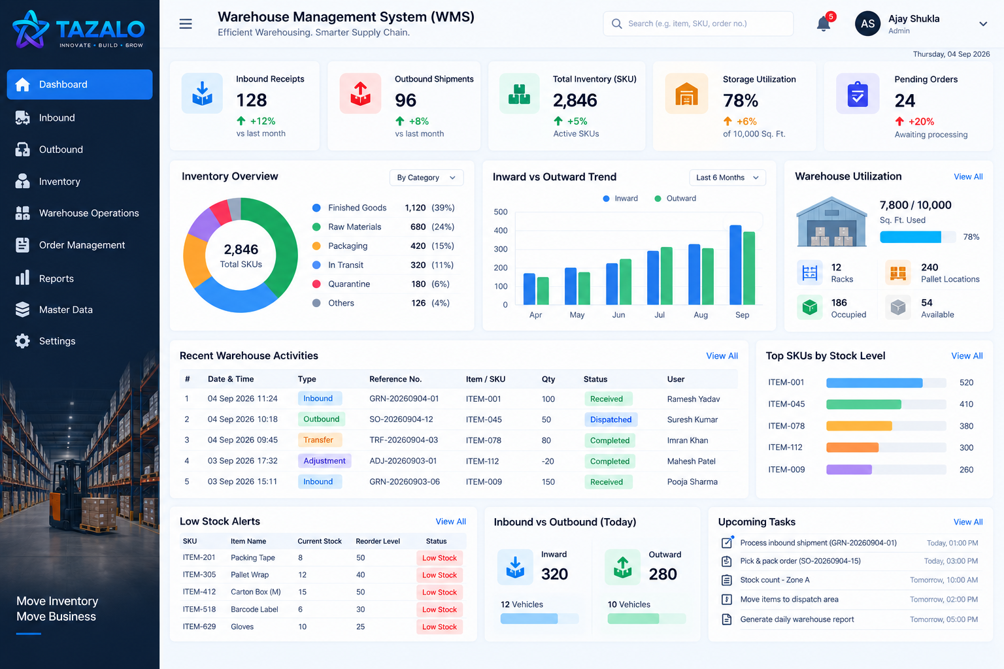Click the Dispatched status badge
Viewport: 1004px width, 669px height.
point(611,419)
